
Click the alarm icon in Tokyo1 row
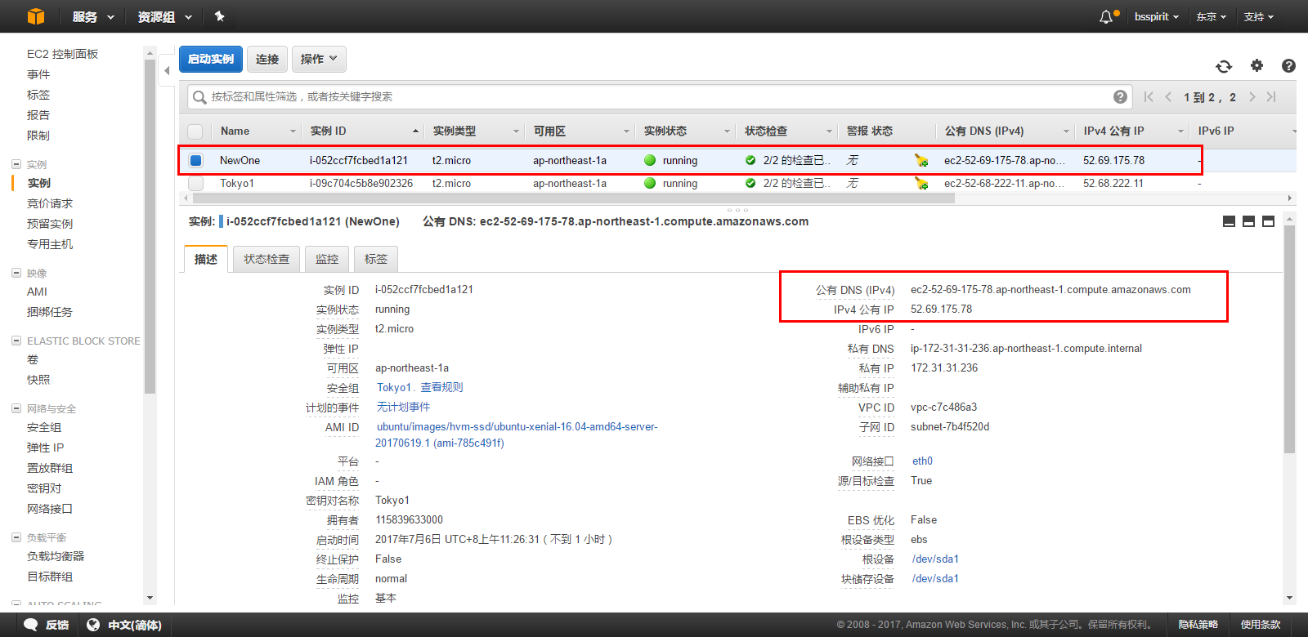point(921,183)
